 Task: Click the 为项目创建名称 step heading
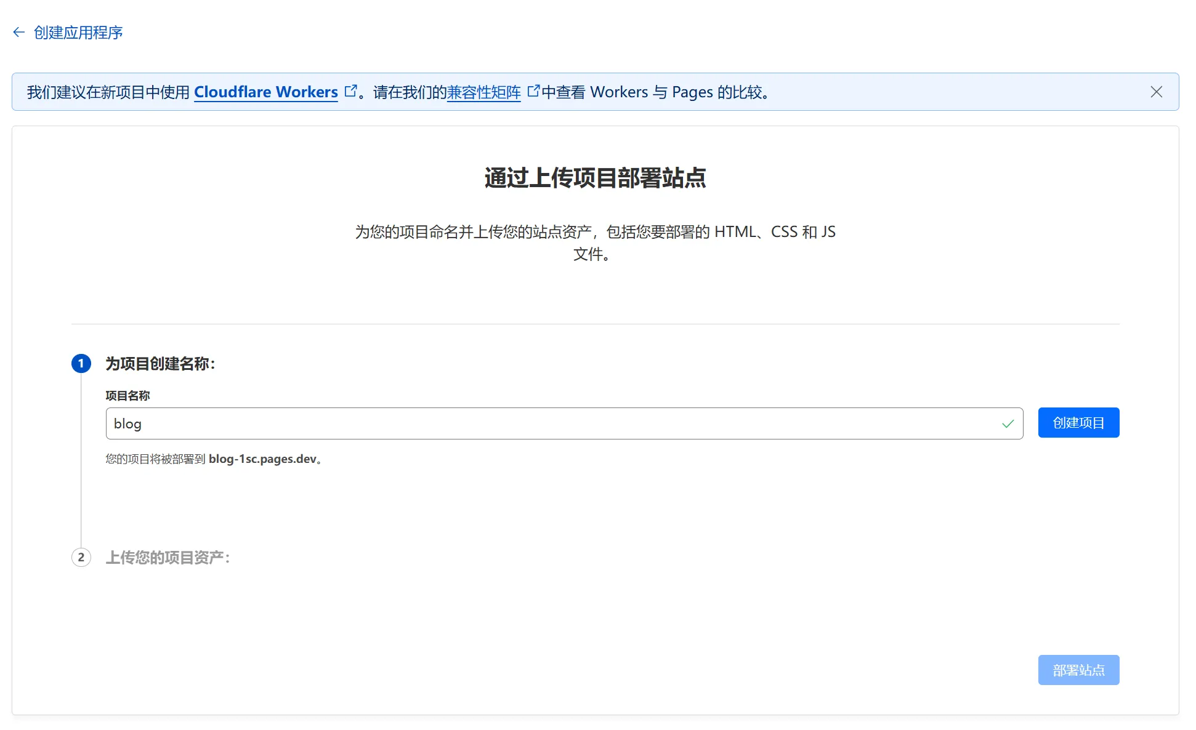[160, 364]
